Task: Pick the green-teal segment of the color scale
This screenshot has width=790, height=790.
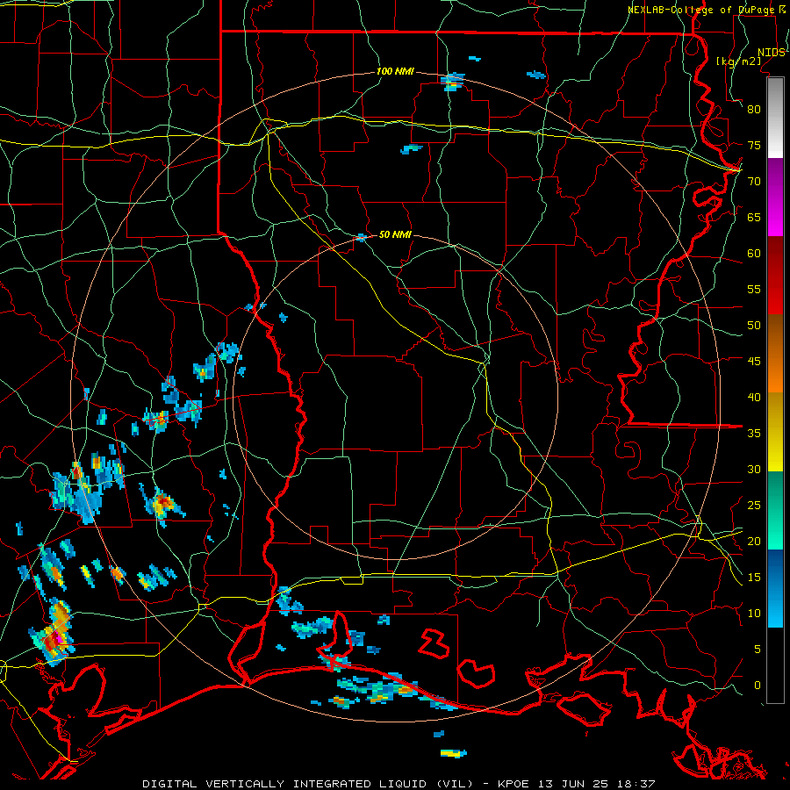Action: tap(775, 510)
